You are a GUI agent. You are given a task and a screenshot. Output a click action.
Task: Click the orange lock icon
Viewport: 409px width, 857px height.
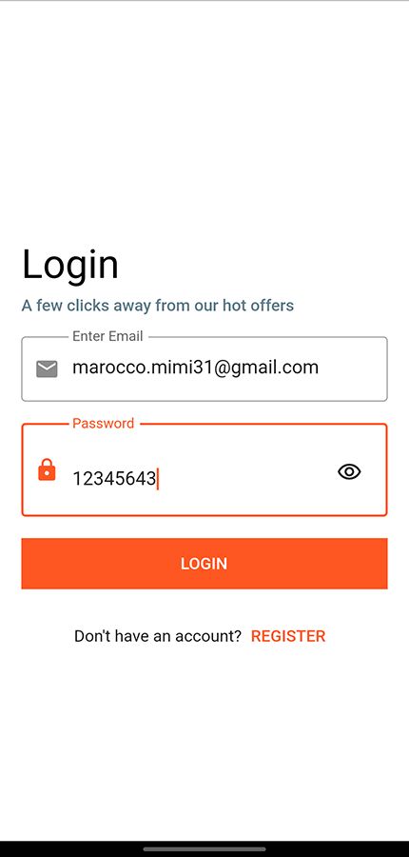[47, 469]
